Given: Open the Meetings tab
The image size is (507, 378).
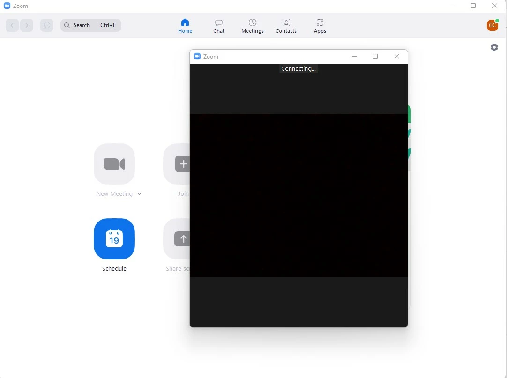Looking at the screenshot, I should pyautogui.click(x=252, y=26).
